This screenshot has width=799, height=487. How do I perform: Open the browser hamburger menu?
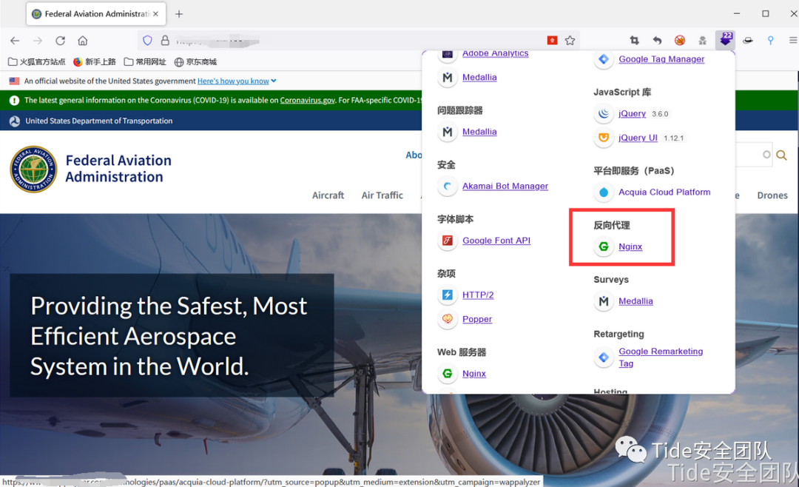[x=793, y=40]
